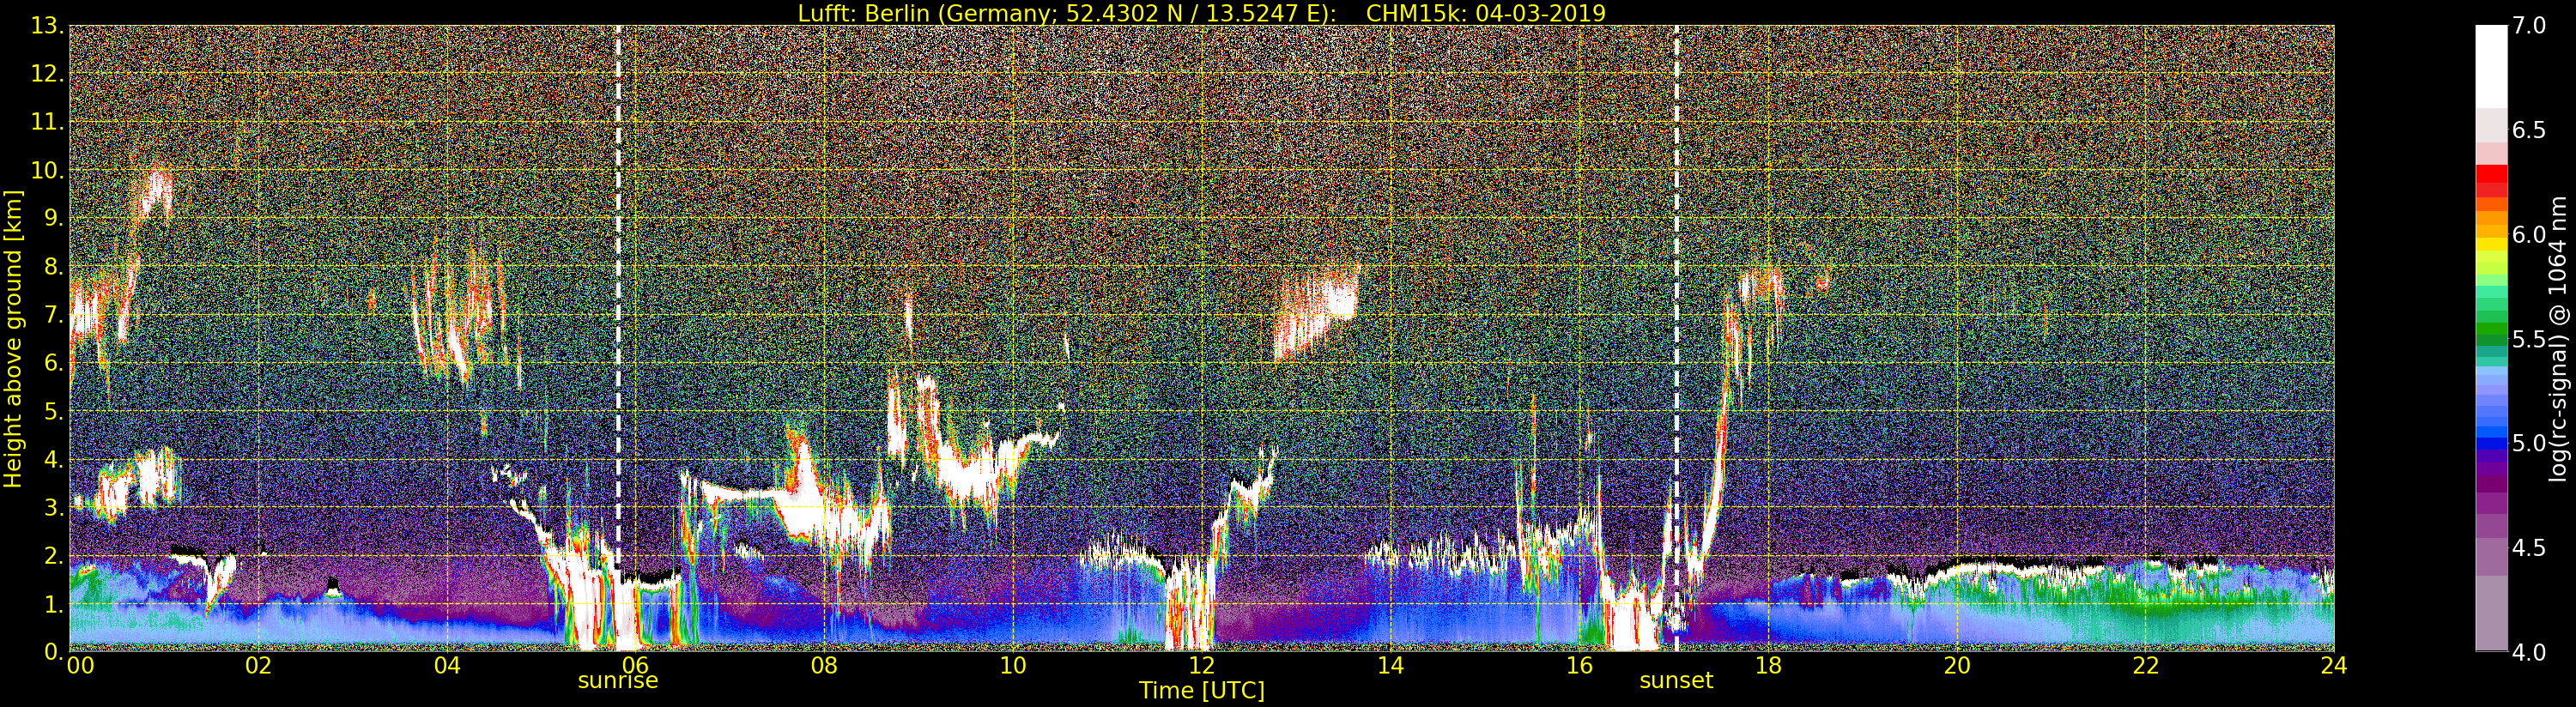Viewport: 2576px width, 707px height.
Task: Click the x-axis tick label '24'
Action: pos(2334,666)
